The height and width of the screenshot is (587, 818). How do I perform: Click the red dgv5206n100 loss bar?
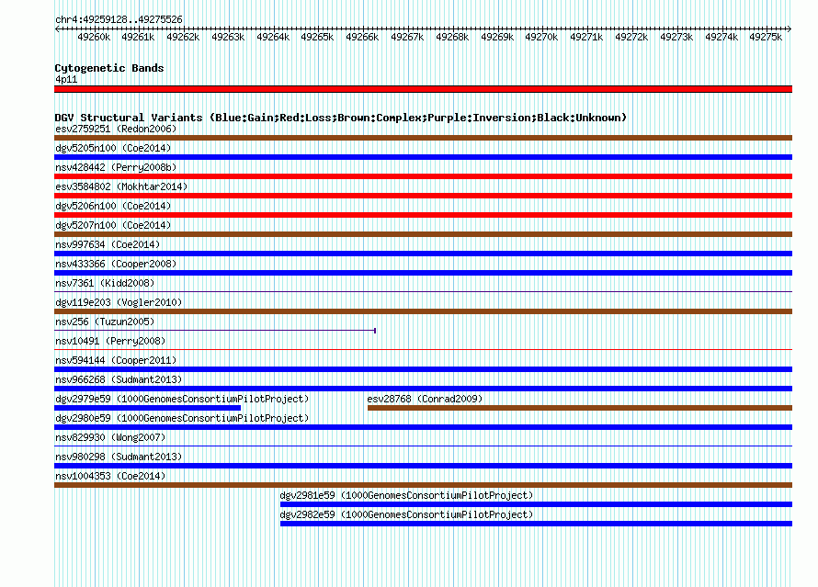pos(423,215)
